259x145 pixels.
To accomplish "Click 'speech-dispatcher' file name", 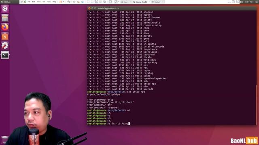I will click(155, 79).
